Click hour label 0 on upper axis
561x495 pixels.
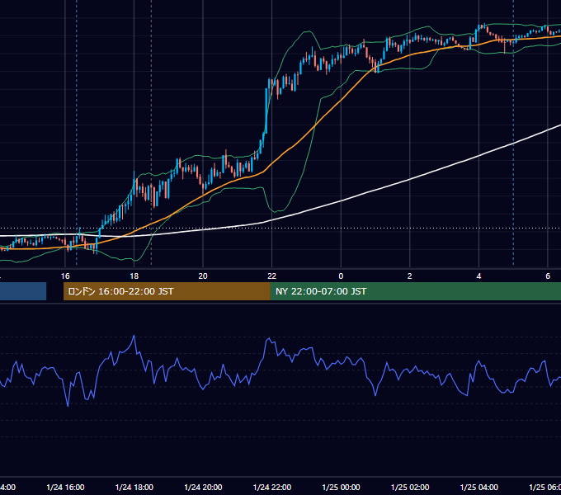click(341, 276)
